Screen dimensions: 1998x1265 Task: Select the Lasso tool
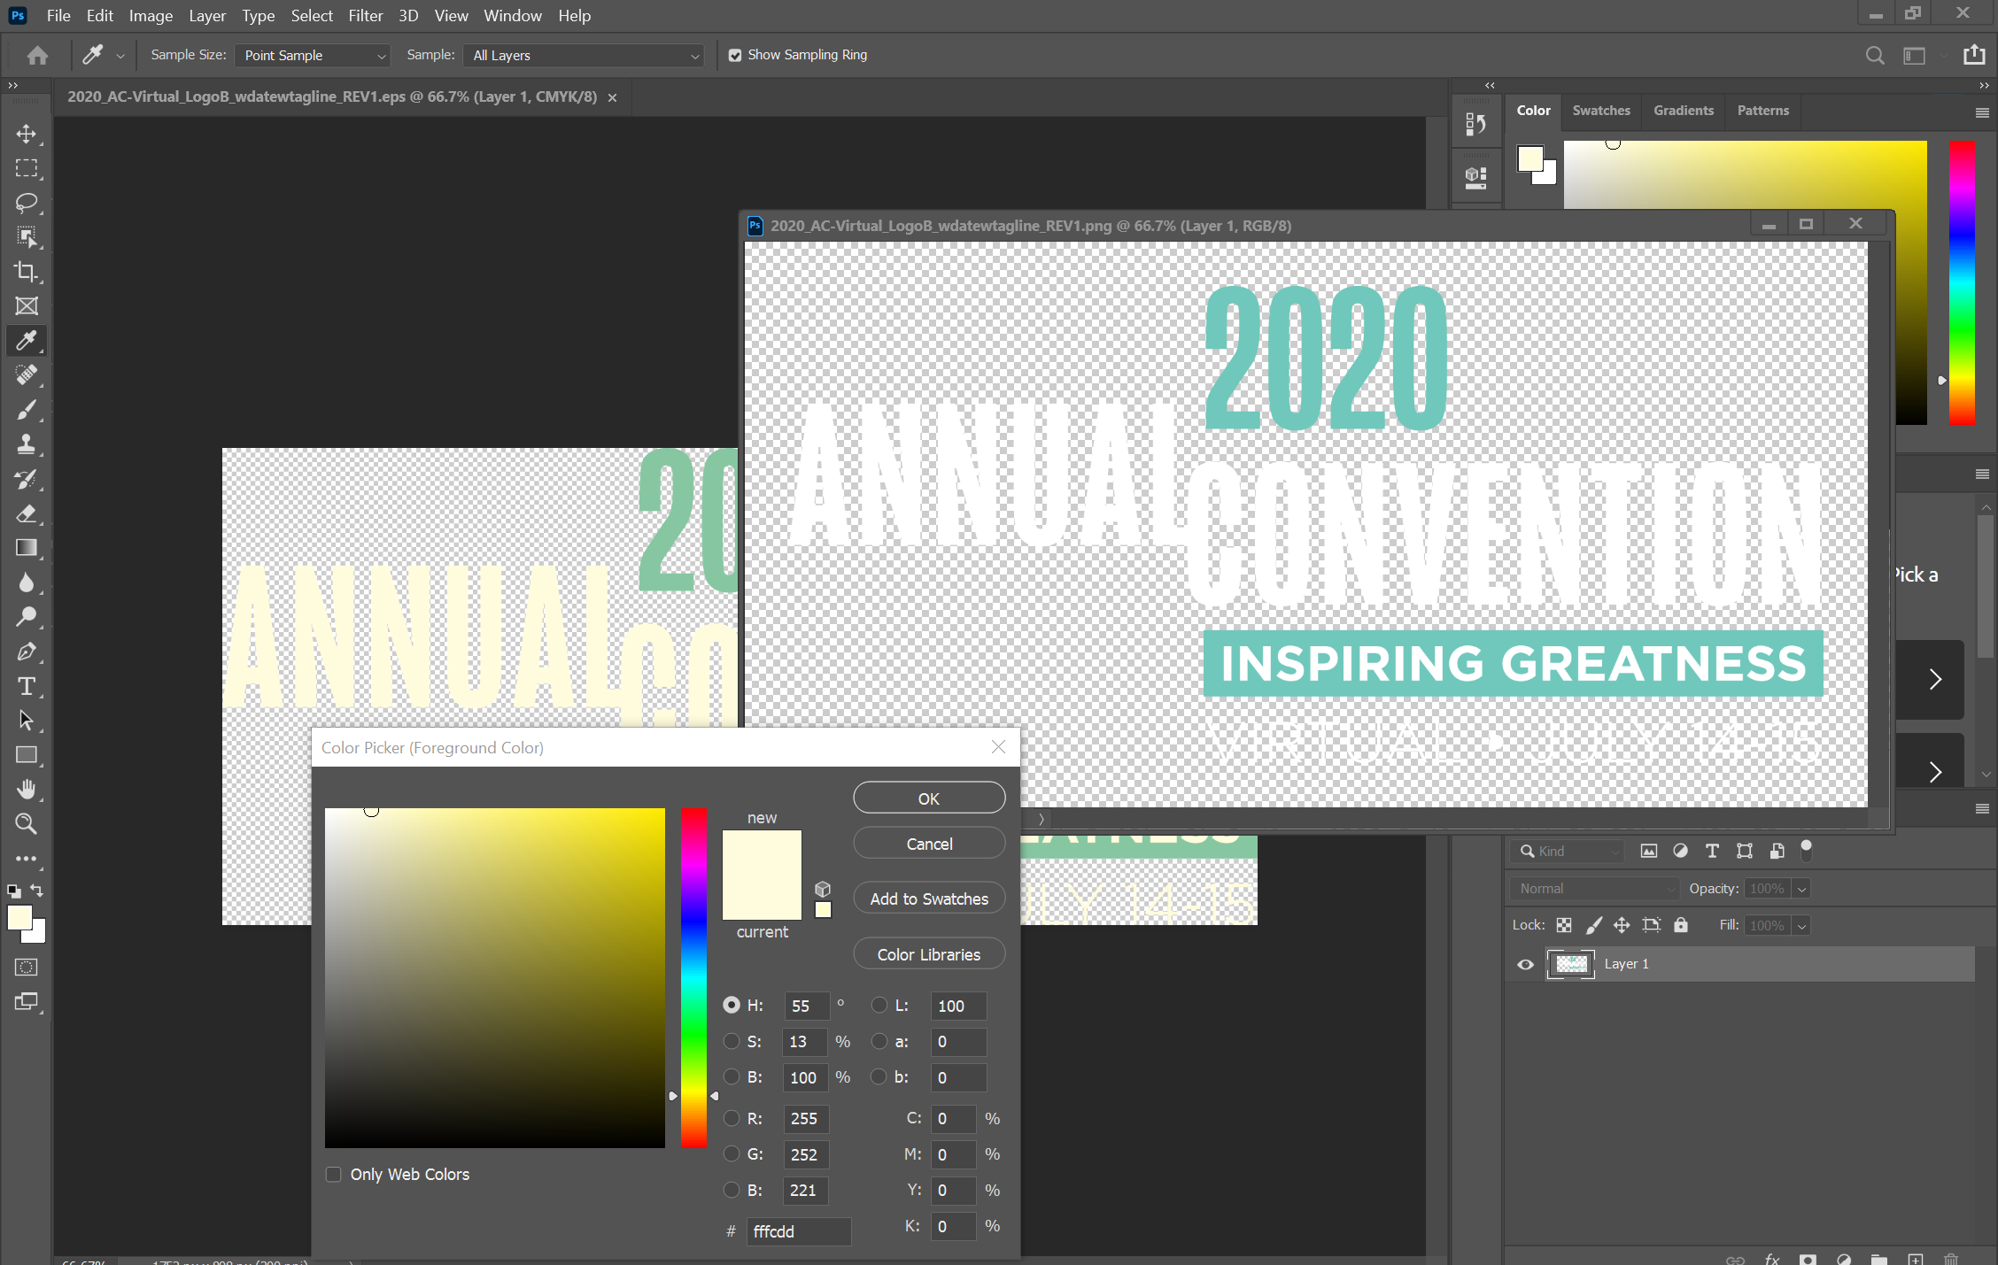[x=27, y=203]
